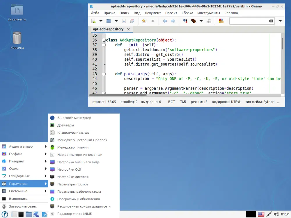Close the apt-add-repository tab
291x218 pixels.
(128, 29)
